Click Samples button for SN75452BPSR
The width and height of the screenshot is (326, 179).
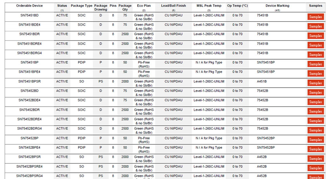tap(316, 159)
